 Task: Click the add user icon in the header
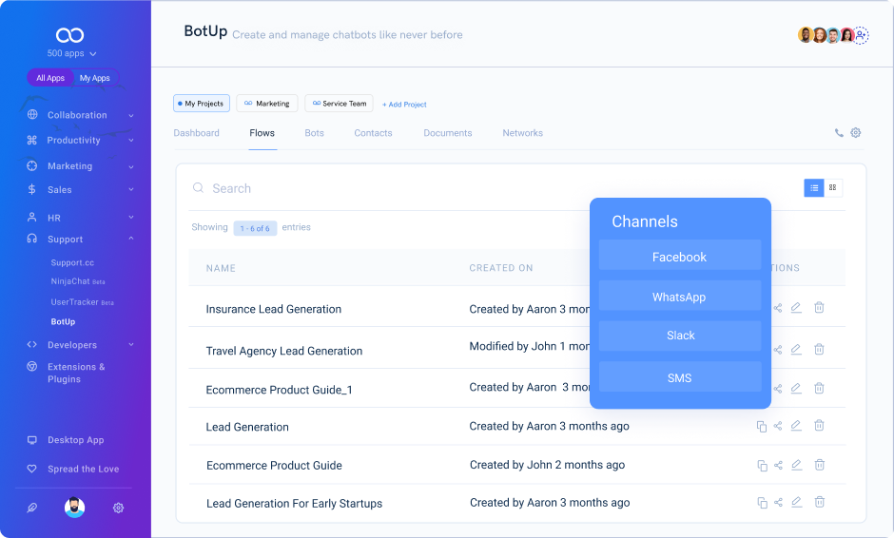[x=861, y=35]
